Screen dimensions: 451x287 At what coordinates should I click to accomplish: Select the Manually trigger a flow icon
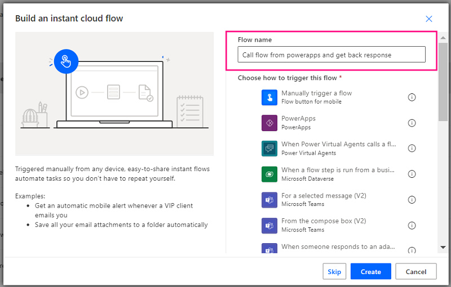pos(269,97)
